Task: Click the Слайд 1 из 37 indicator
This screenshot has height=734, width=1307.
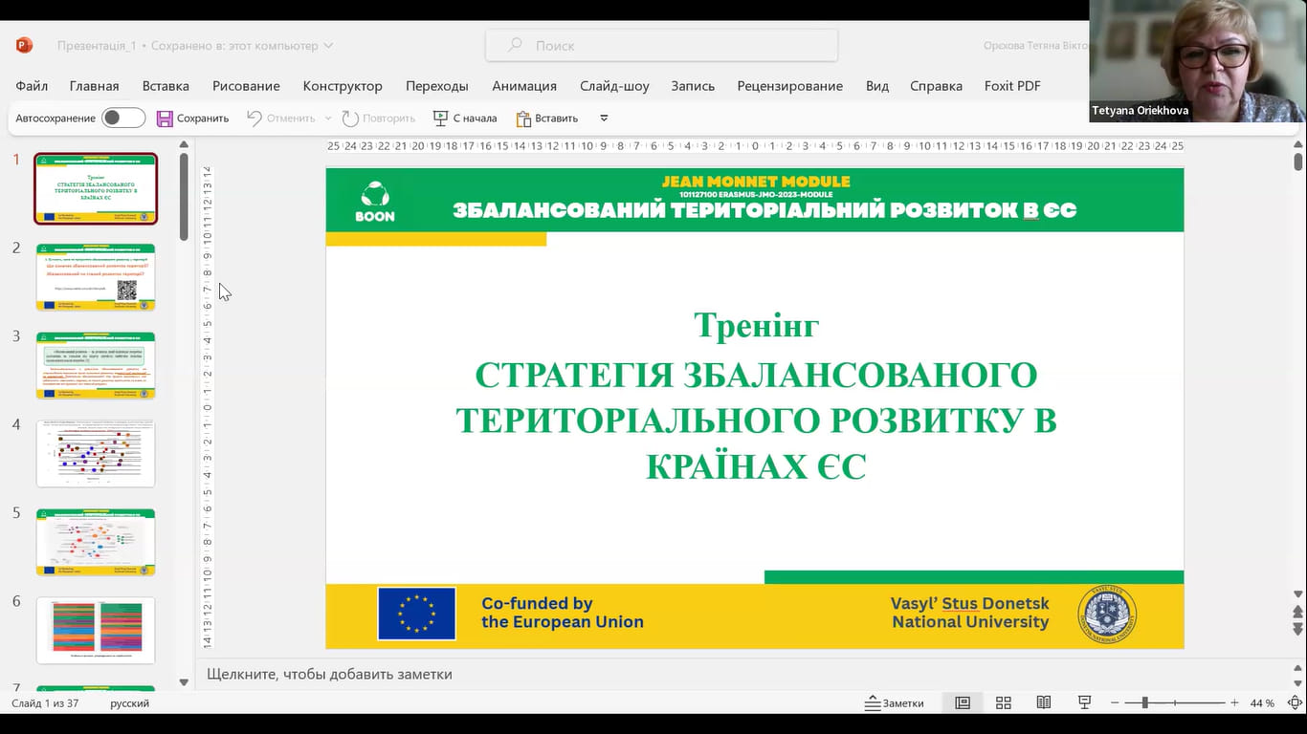Action: (45, 703)
